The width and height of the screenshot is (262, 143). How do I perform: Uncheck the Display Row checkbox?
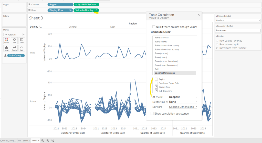pyautogui.click(x=156, y=87)
